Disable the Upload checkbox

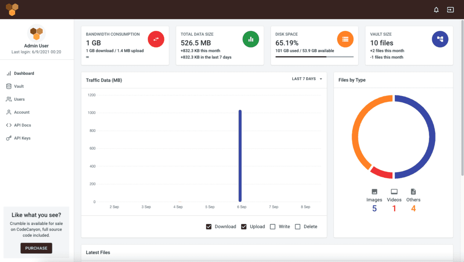pyautogui.click(x=243, y=226)
